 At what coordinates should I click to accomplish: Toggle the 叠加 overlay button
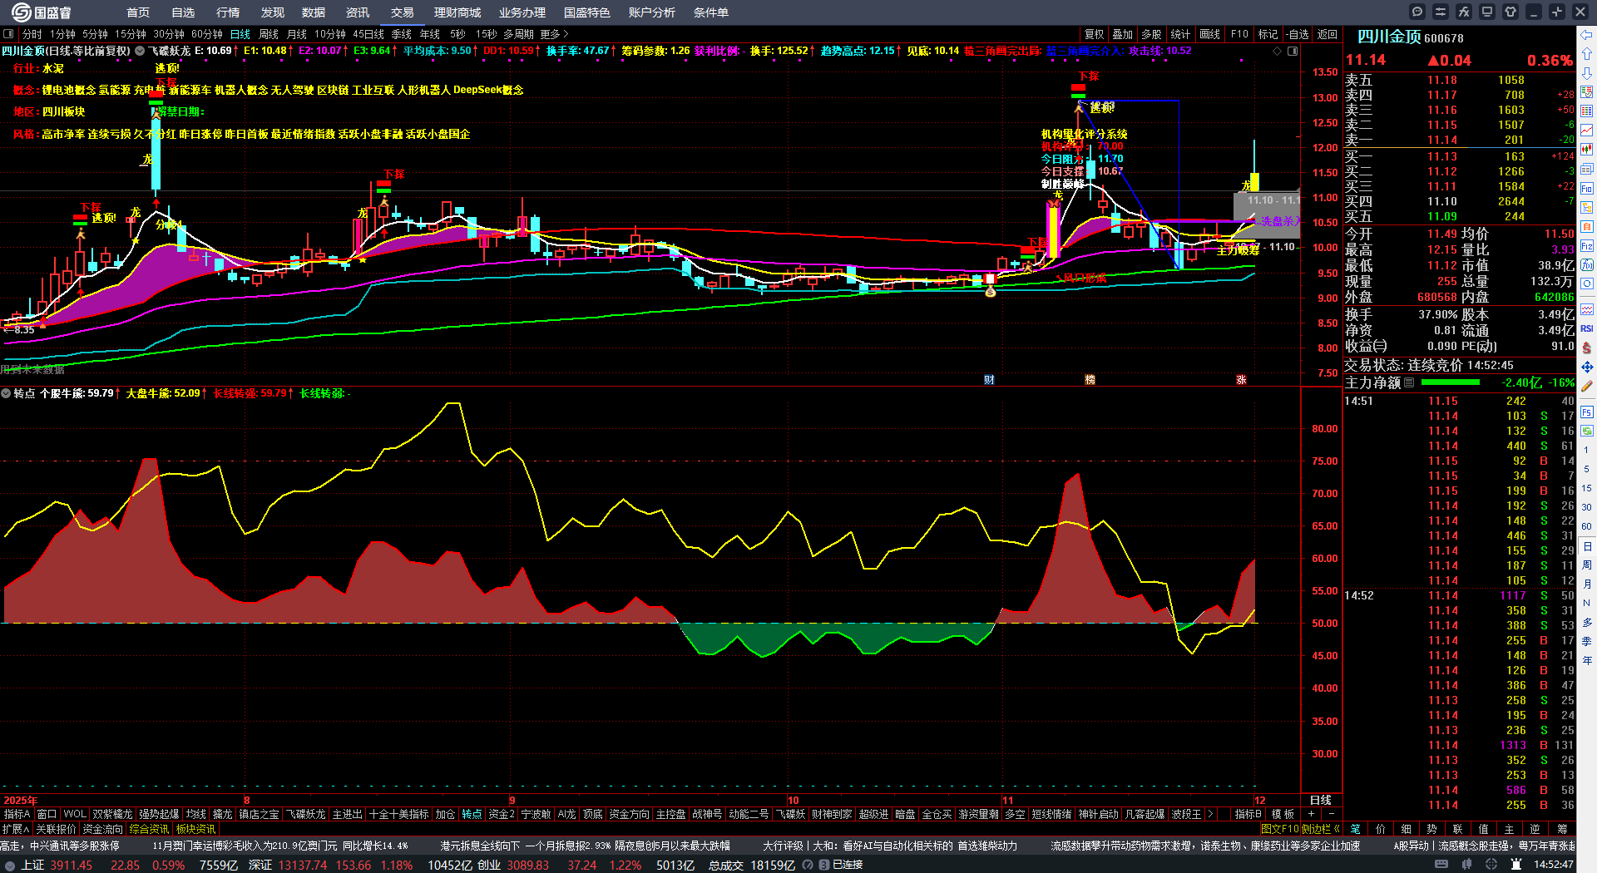click(1123, 34)
